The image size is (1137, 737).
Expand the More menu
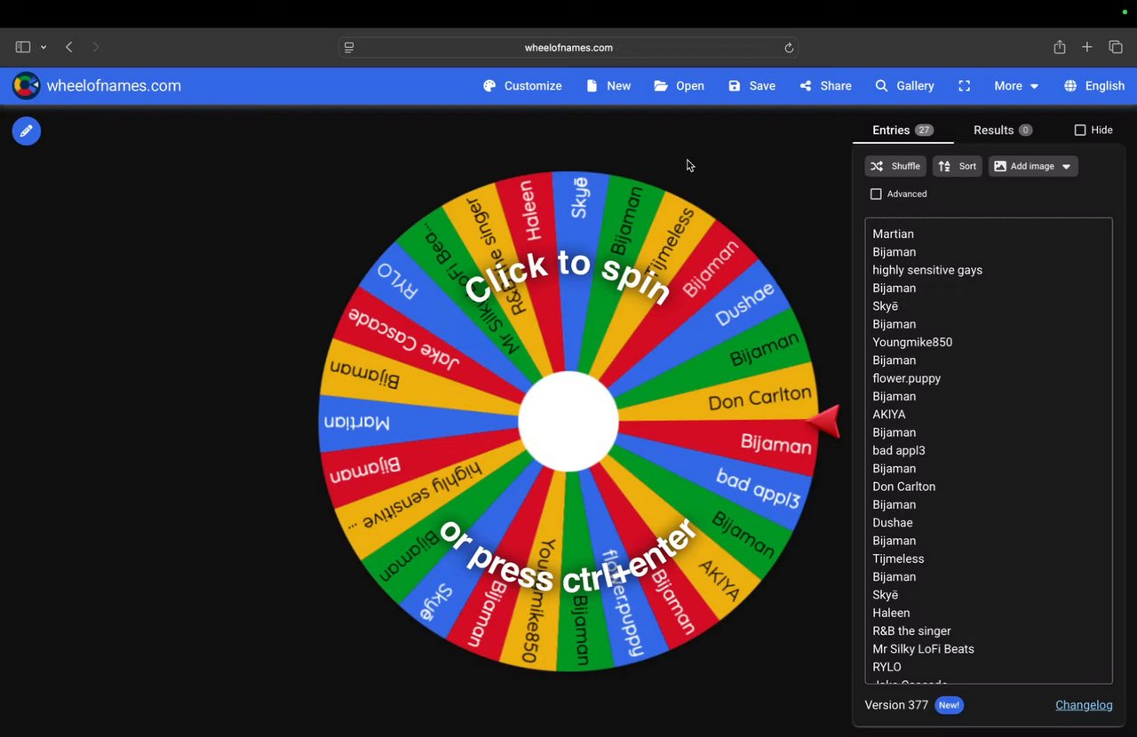[1016, 86]
